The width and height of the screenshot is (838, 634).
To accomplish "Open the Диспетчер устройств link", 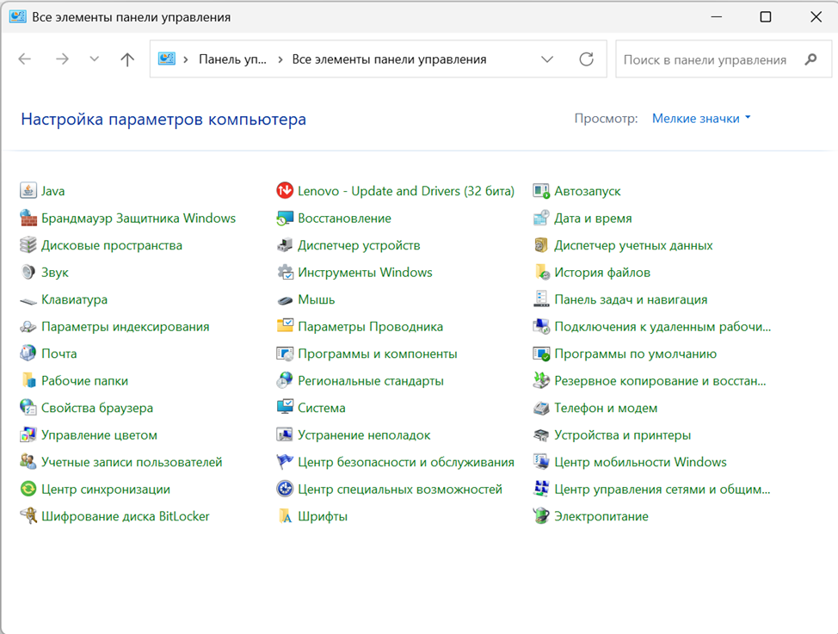I will point(359,245).
